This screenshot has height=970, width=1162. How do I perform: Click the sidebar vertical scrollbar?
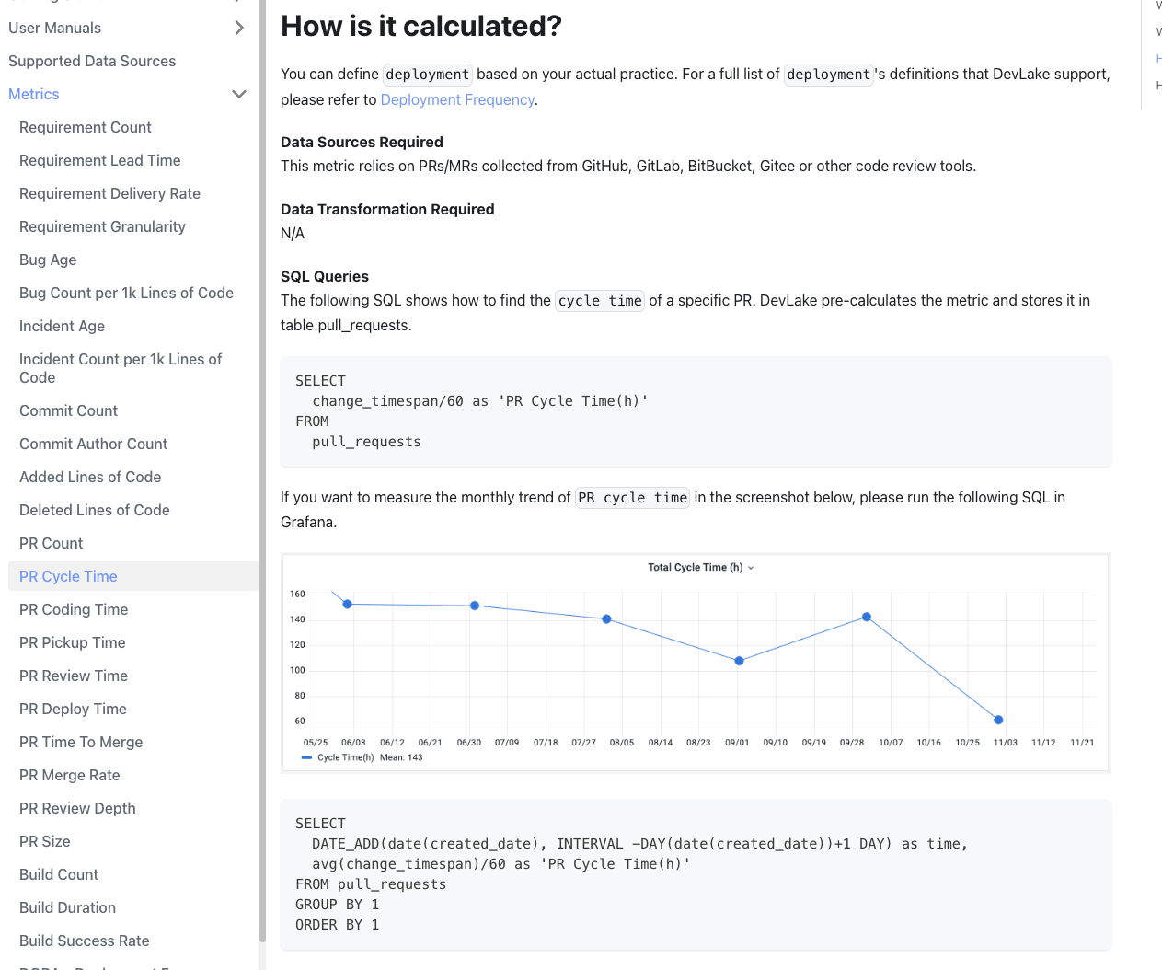click(x=262, y=460)
